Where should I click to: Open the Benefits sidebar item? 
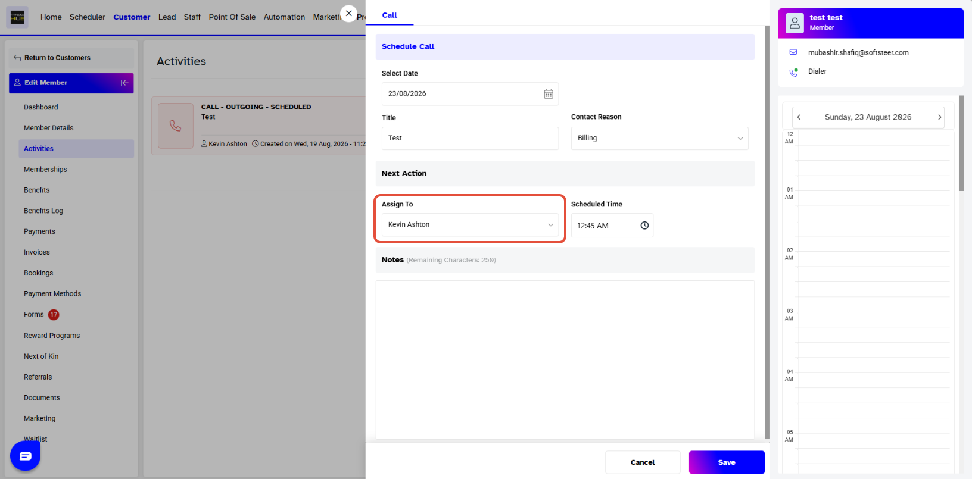point(37,190)
